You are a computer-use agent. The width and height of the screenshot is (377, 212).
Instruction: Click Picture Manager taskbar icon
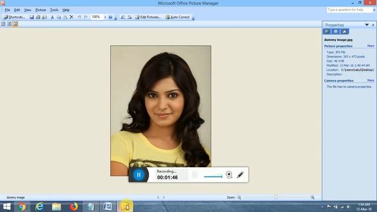point(125,207)
